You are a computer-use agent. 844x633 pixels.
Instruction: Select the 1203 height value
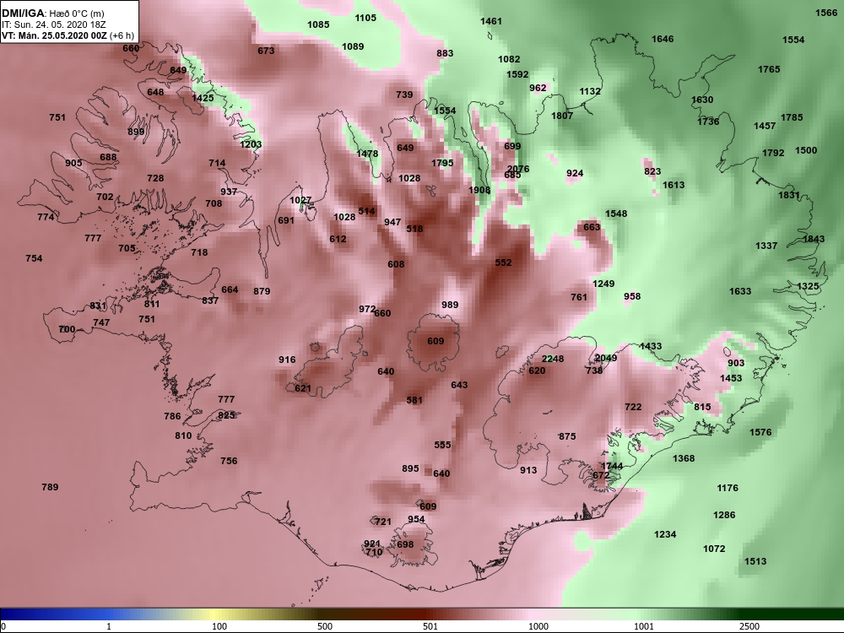pyautogui.click(x=251, y=143)
